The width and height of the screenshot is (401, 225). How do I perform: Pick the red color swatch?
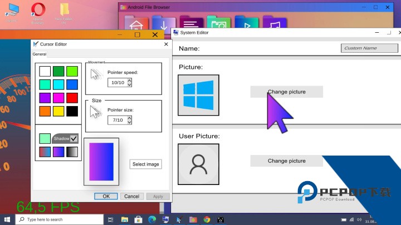click(72, 98)
